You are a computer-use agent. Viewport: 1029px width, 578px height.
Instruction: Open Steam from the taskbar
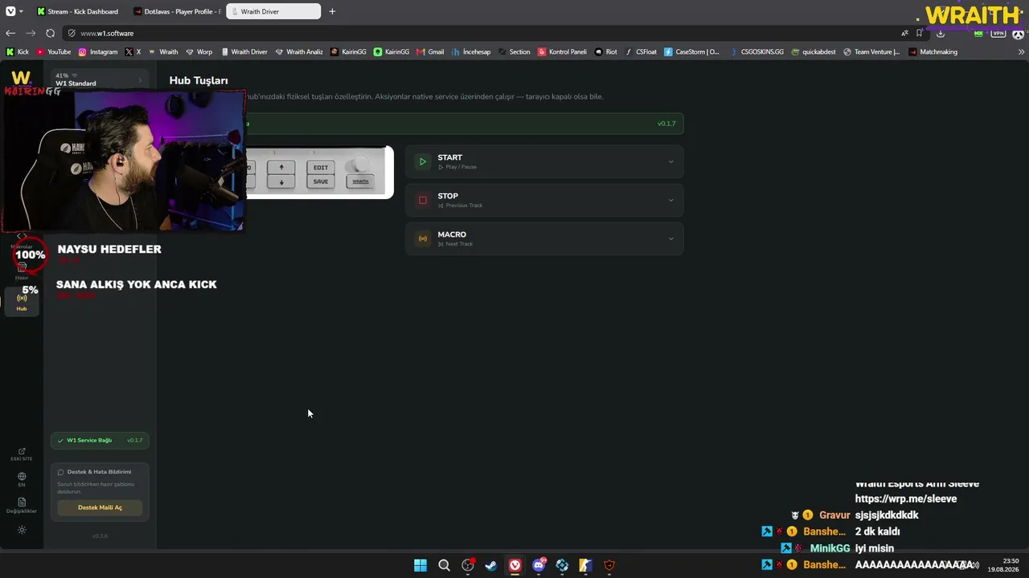pos(491,565)
